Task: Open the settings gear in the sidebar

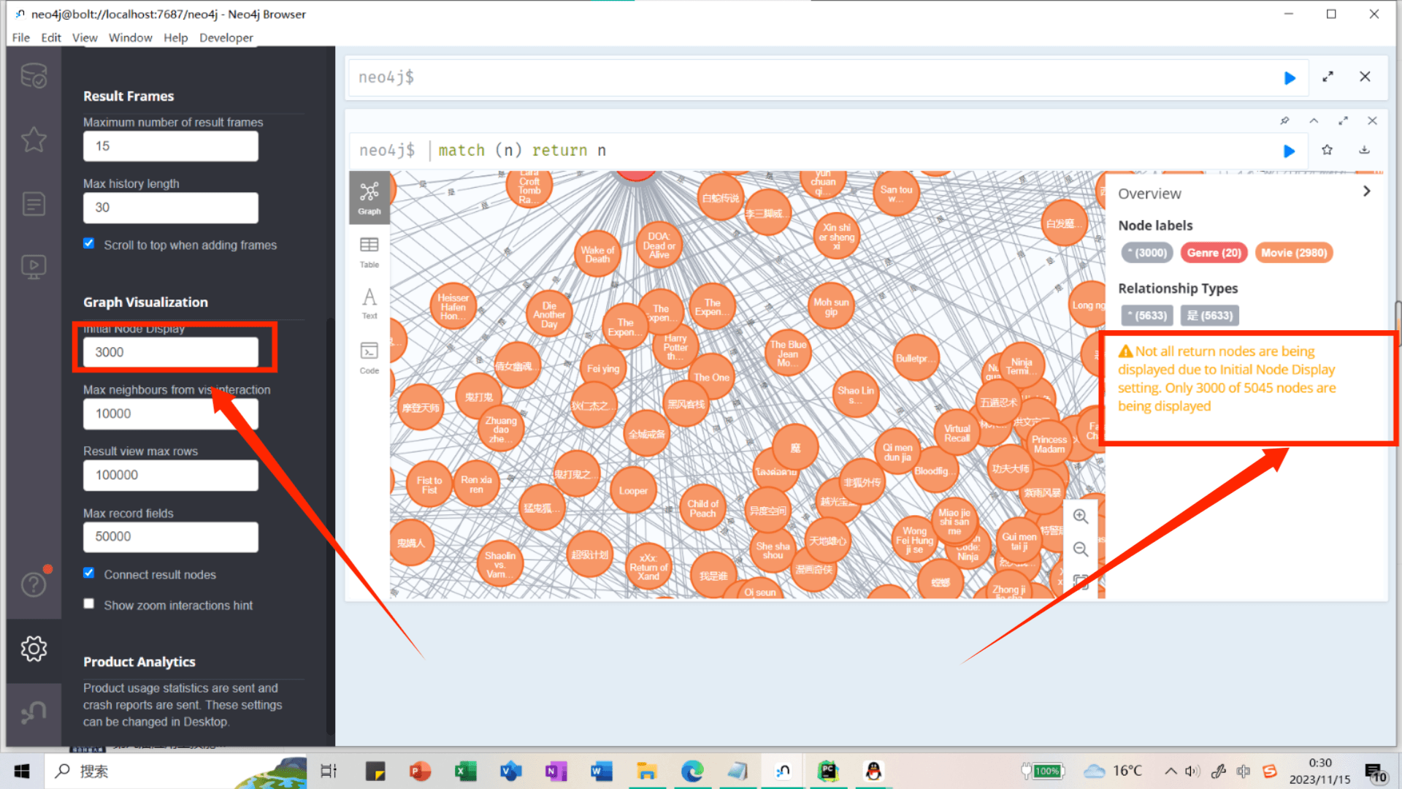Action: (x=34, y=649)
